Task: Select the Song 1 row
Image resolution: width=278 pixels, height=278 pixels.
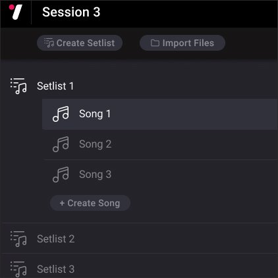Action: 159,114
